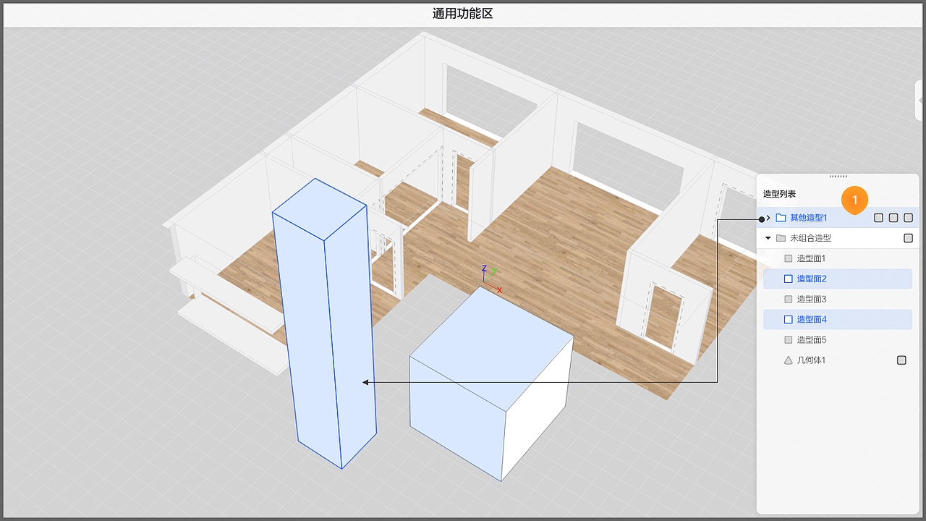Toggle the checkbox of 造型面5
This screenshot has width=926, height=521.
pyautogui.click(x=789, y=339)
